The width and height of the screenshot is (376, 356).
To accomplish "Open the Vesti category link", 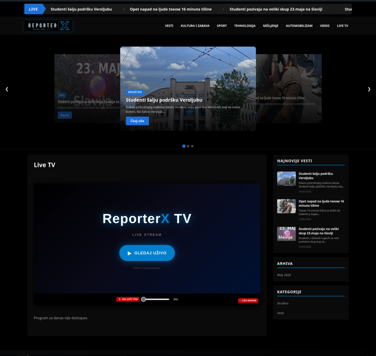I will coord(281,313).
